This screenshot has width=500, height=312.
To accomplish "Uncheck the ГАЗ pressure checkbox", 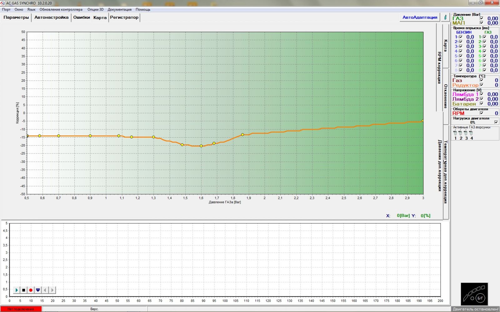I will click(482, 18).
